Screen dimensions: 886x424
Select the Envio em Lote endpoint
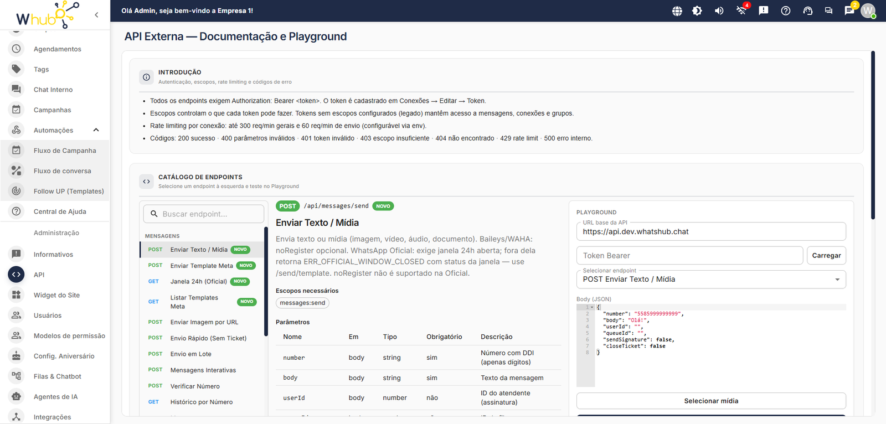coord(202,354)
